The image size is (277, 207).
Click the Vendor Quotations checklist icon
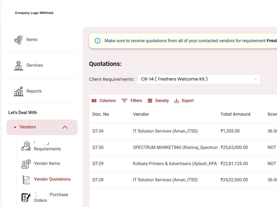[x=26, y=180]
